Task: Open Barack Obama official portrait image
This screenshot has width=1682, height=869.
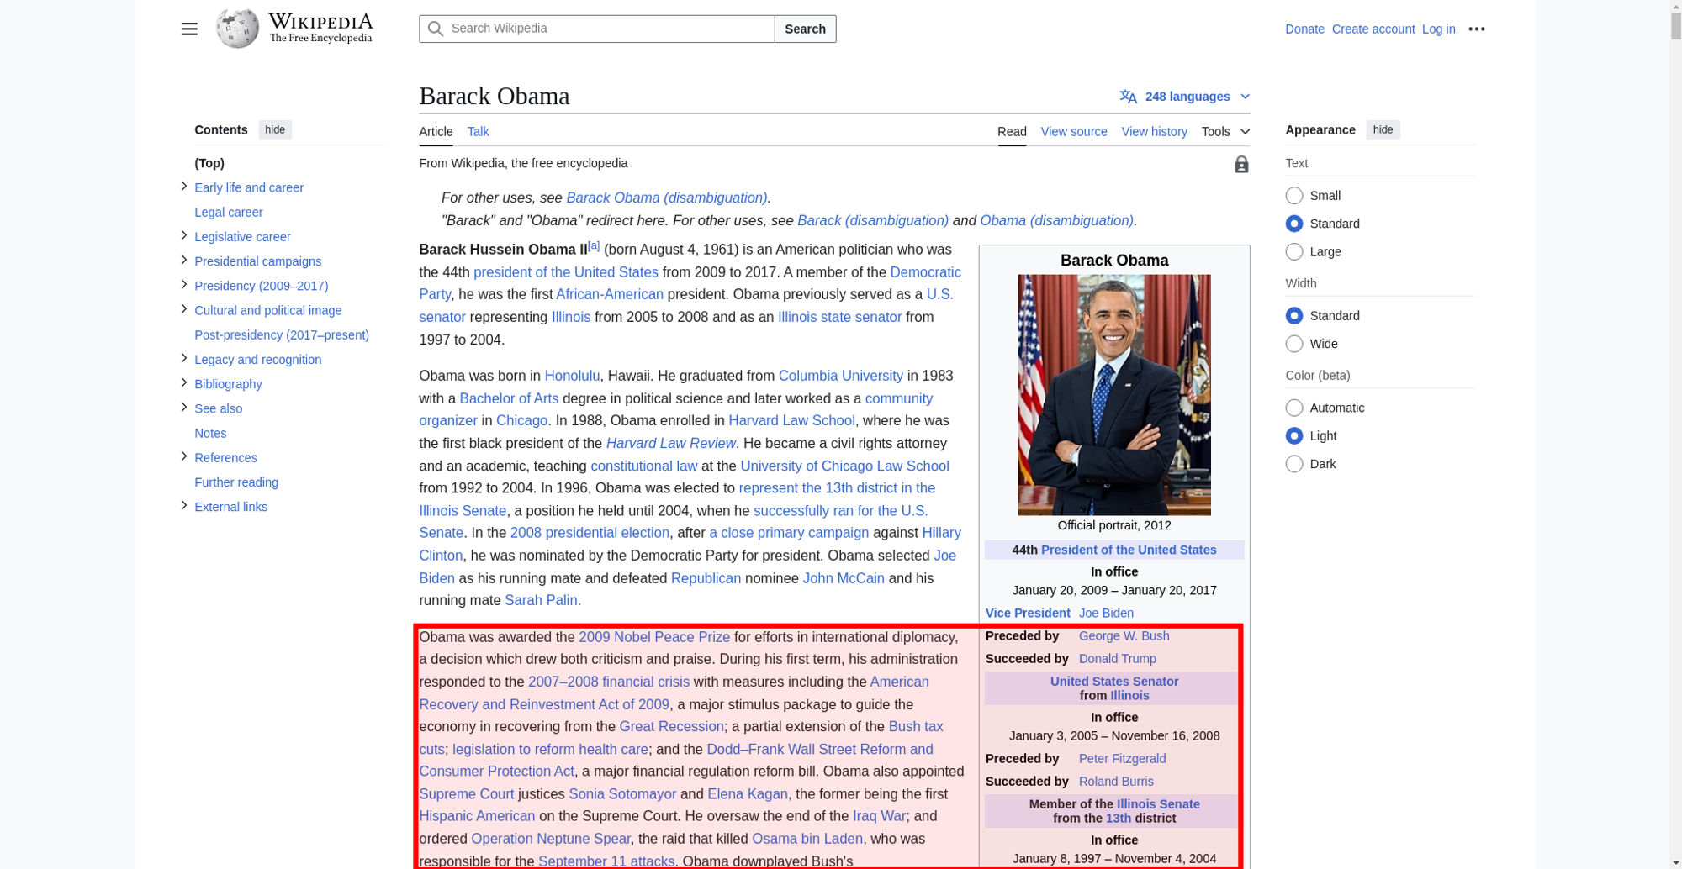Action: click(1114, 395)
